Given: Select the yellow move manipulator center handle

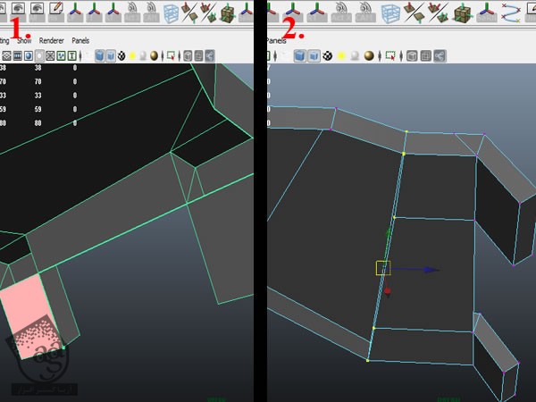Looking at the screenshot, I should [x=382, y=268].
